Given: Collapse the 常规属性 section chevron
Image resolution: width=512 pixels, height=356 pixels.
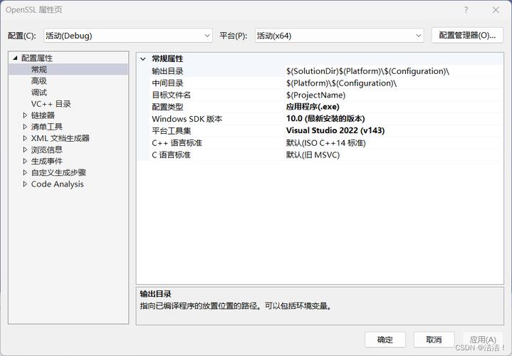Looking at the screenshot, I should coord(142,59).
